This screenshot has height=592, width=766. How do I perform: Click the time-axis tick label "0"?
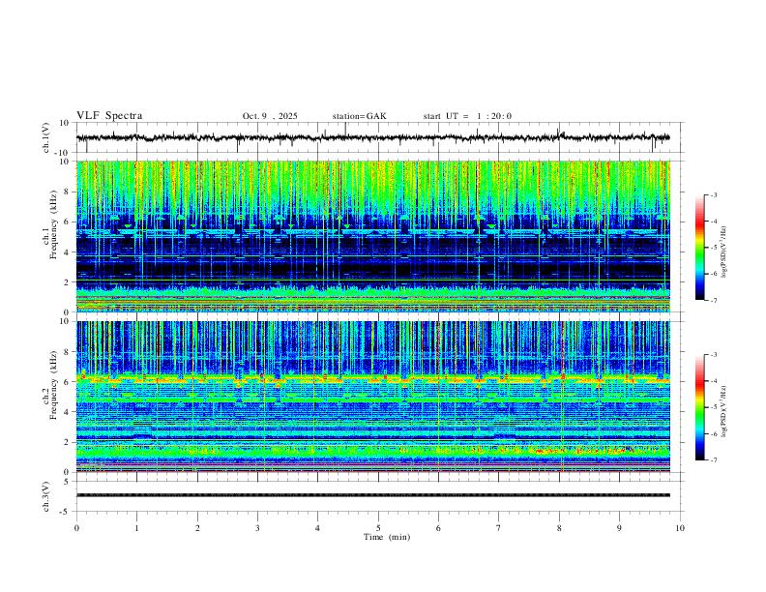pos(76,528)
